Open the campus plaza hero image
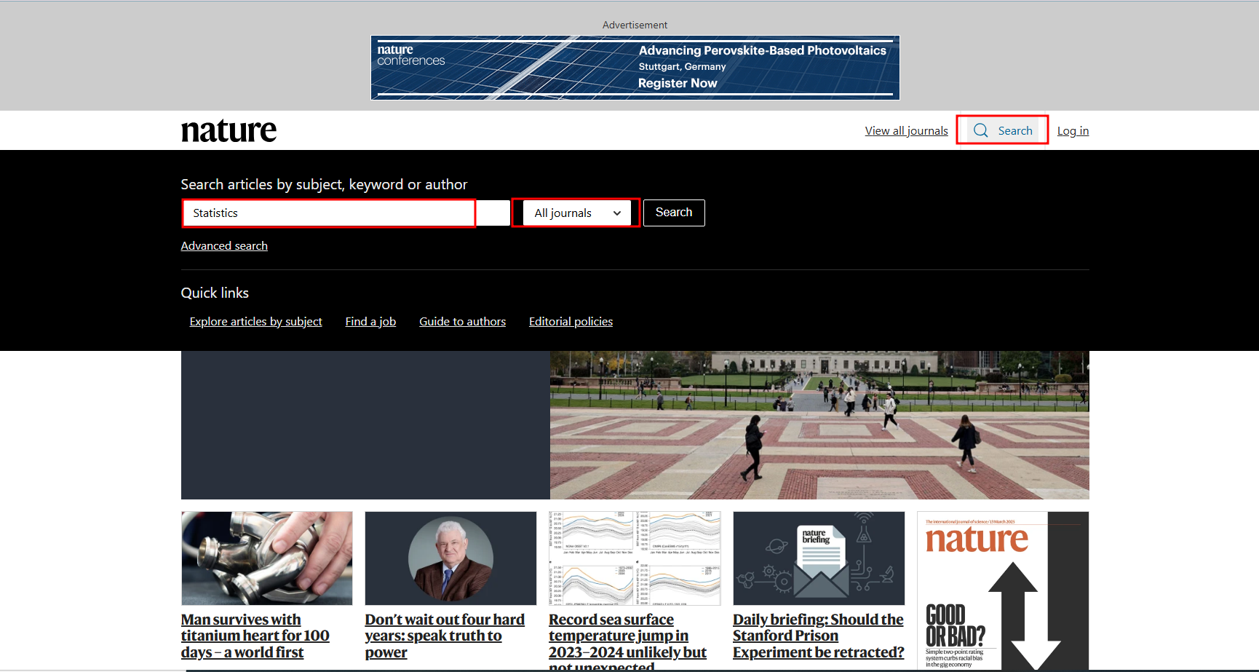 tap(819, 425)
